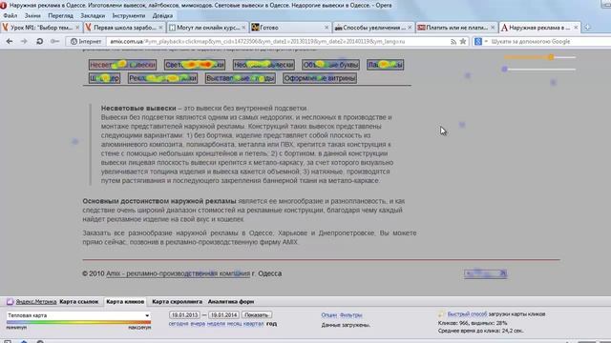611x343 pixels.
Task: Click the address bar URL amix.com.ua
Action: coord(126,41)
